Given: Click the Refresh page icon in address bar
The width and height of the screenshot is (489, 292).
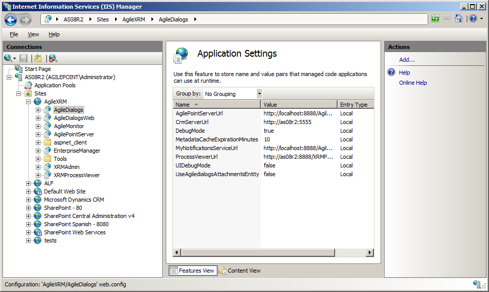Looking at the screenshot, I should click(435, 19).
